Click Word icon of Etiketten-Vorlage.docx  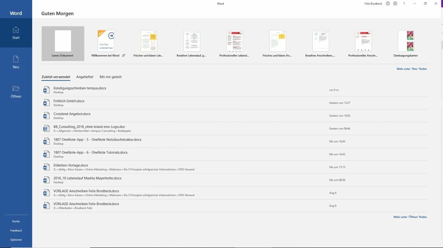click(46, 167)
